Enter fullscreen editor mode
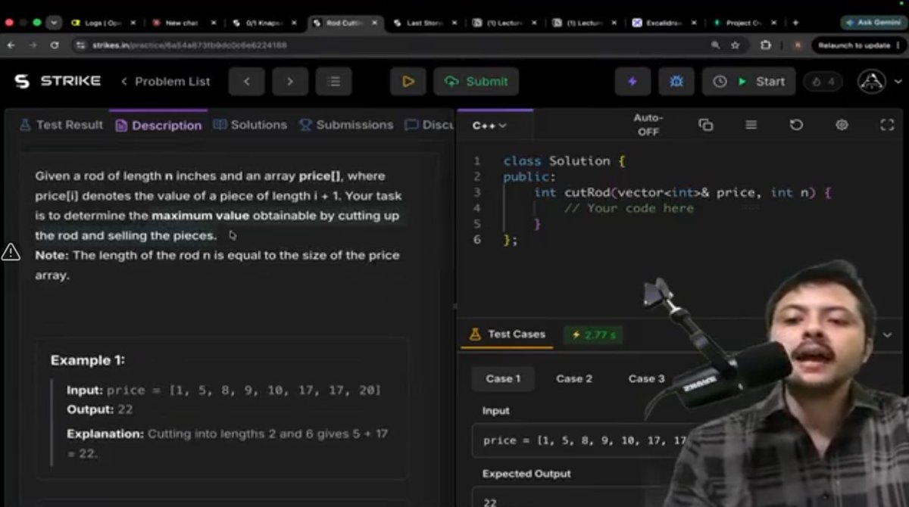 887,125
